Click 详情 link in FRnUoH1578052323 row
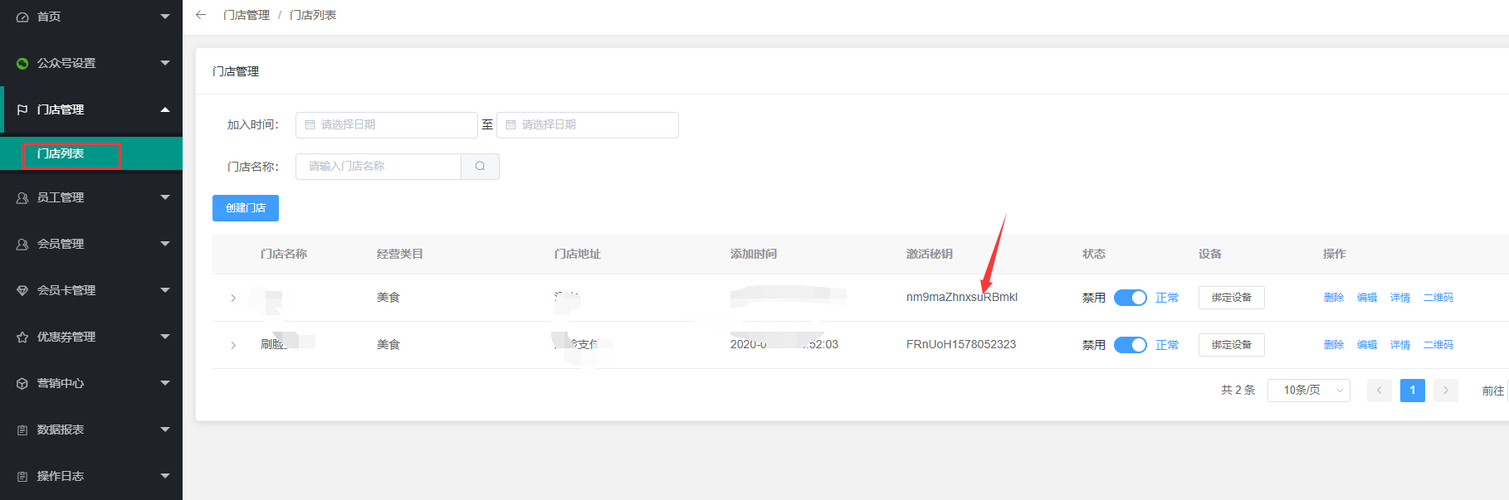The width and height of the screenshot is (1509, 500). coord(1400,345)
